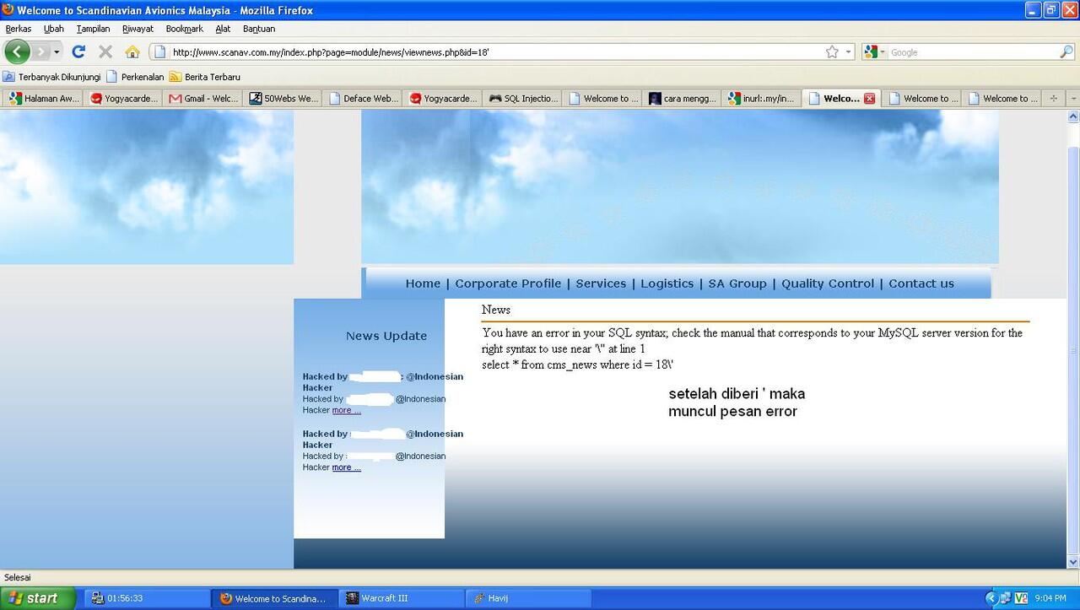1080x610 pixels.
Task: Switch to the 50Webs tab
Action: (283, 99)
